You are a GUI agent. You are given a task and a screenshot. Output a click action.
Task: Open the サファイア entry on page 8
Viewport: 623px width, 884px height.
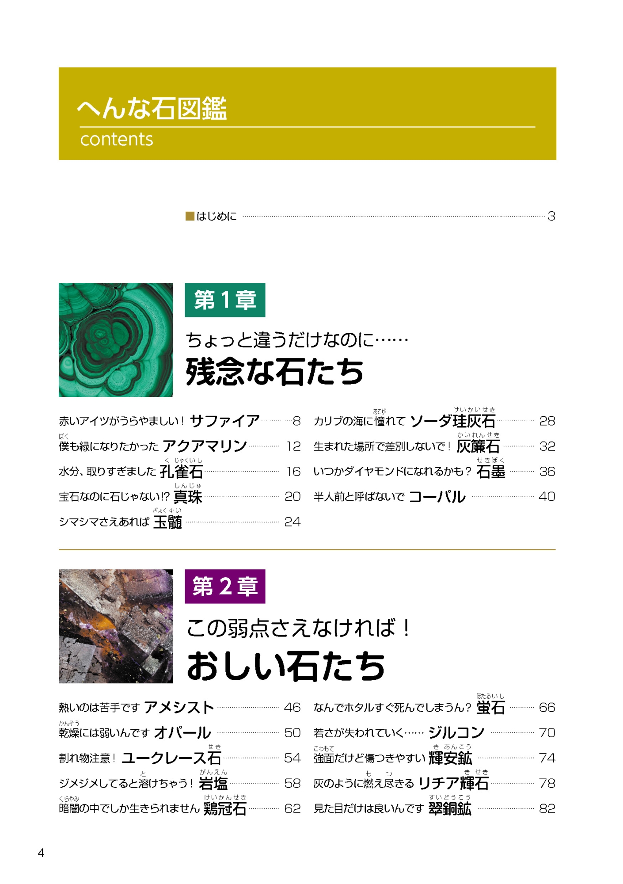[180, 421]
